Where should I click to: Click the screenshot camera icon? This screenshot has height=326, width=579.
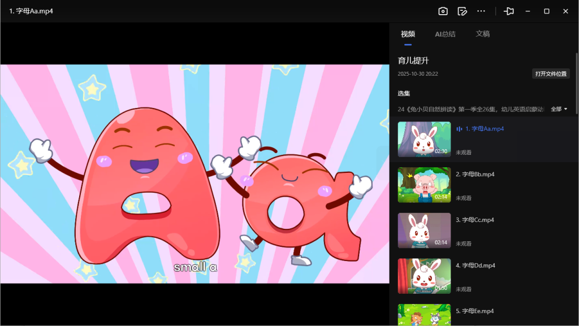coord(443,11)
